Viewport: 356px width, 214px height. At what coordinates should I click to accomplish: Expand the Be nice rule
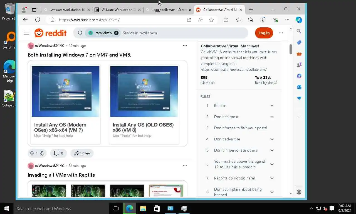tap(272, 106)
